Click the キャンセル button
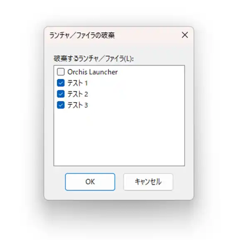Image resolution: width=232 pixels, height=240 pixels. click(148, 182)
